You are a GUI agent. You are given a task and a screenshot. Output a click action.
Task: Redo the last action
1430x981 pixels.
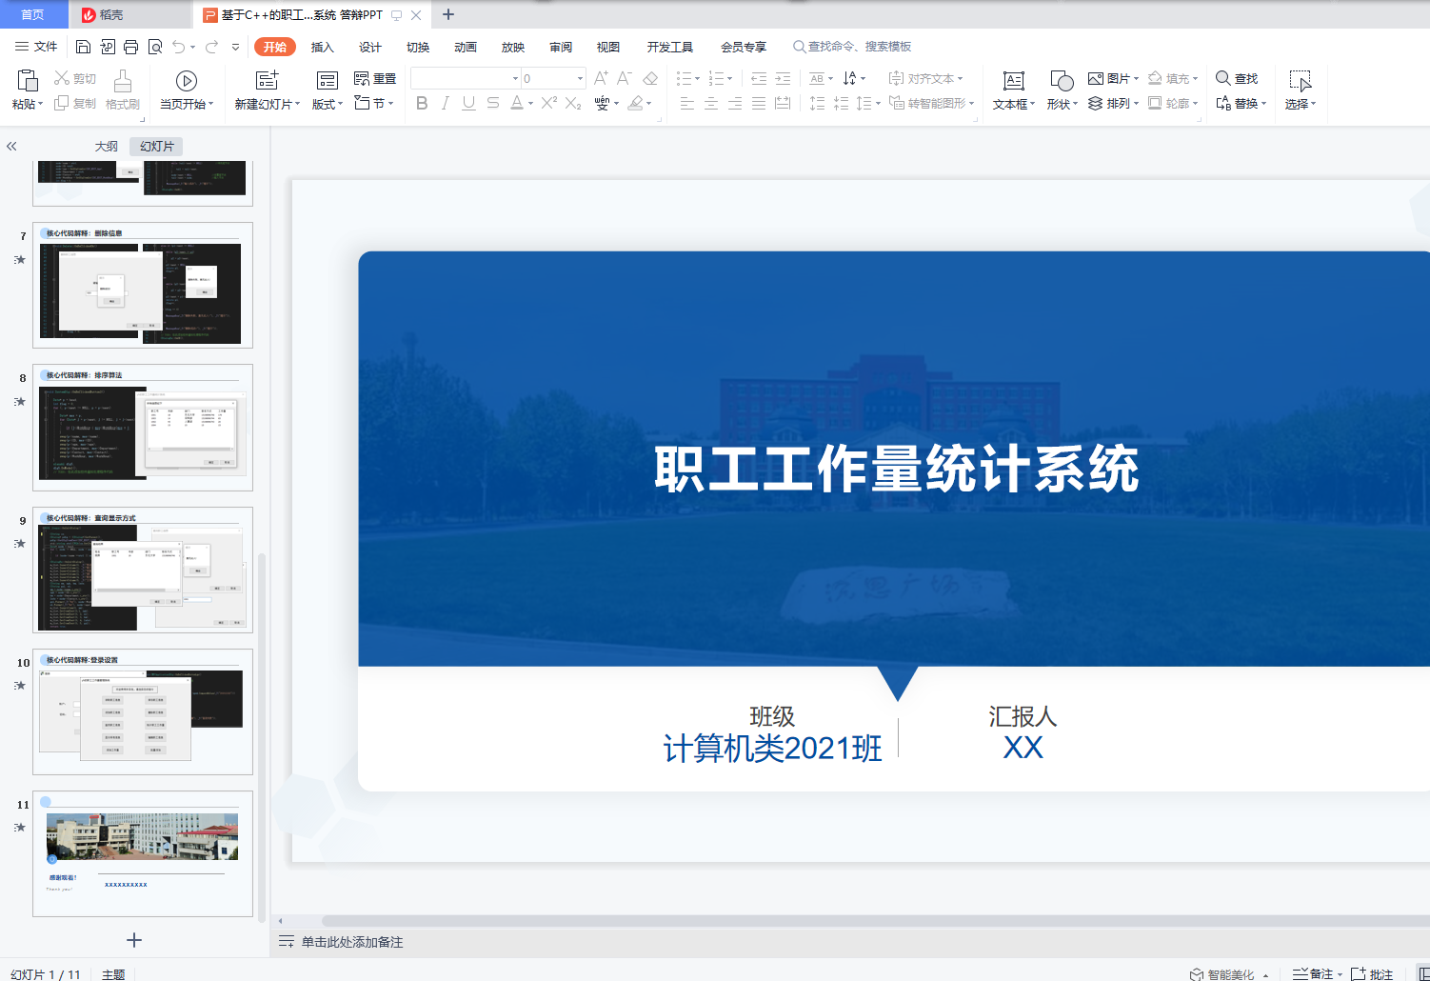coord(211,47)
